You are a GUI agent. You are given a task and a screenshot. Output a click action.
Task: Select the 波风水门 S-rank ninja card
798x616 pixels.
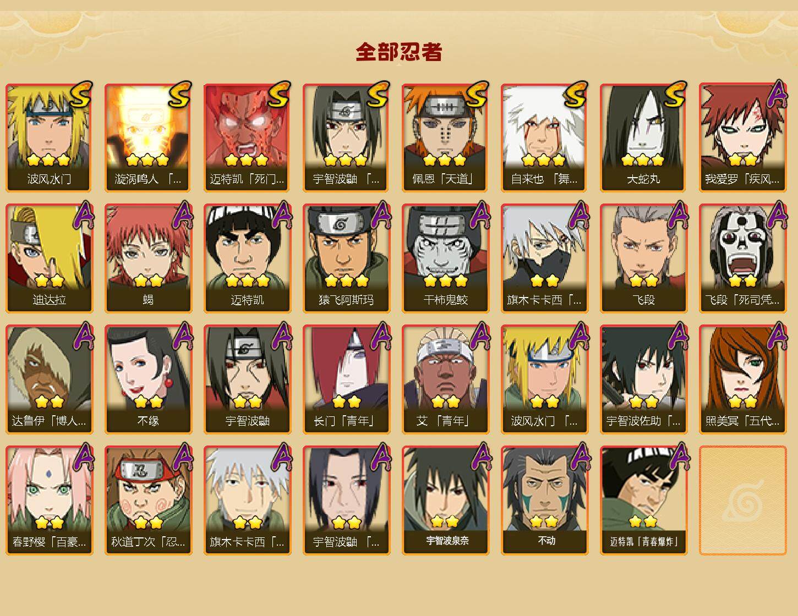(x=50, y=137)
